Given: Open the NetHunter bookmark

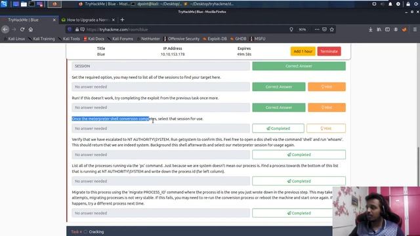Looking at the screenshot, I should [148, 39].
